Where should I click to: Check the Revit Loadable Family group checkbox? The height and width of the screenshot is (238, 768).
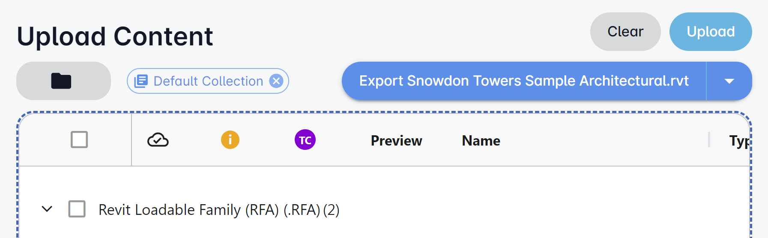tap(77, 209)
